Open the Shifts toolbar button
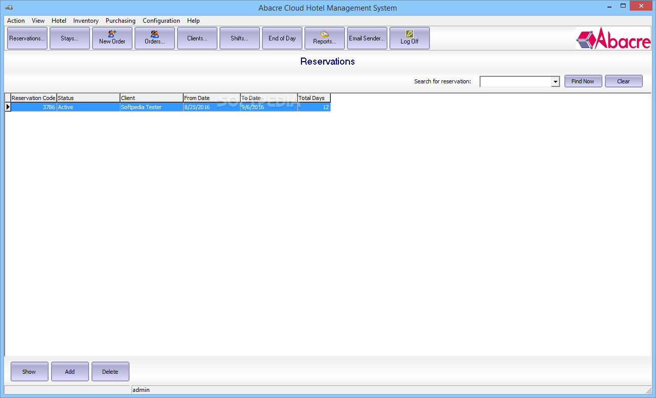The image size is (656, 398). [x=240, y=38]
